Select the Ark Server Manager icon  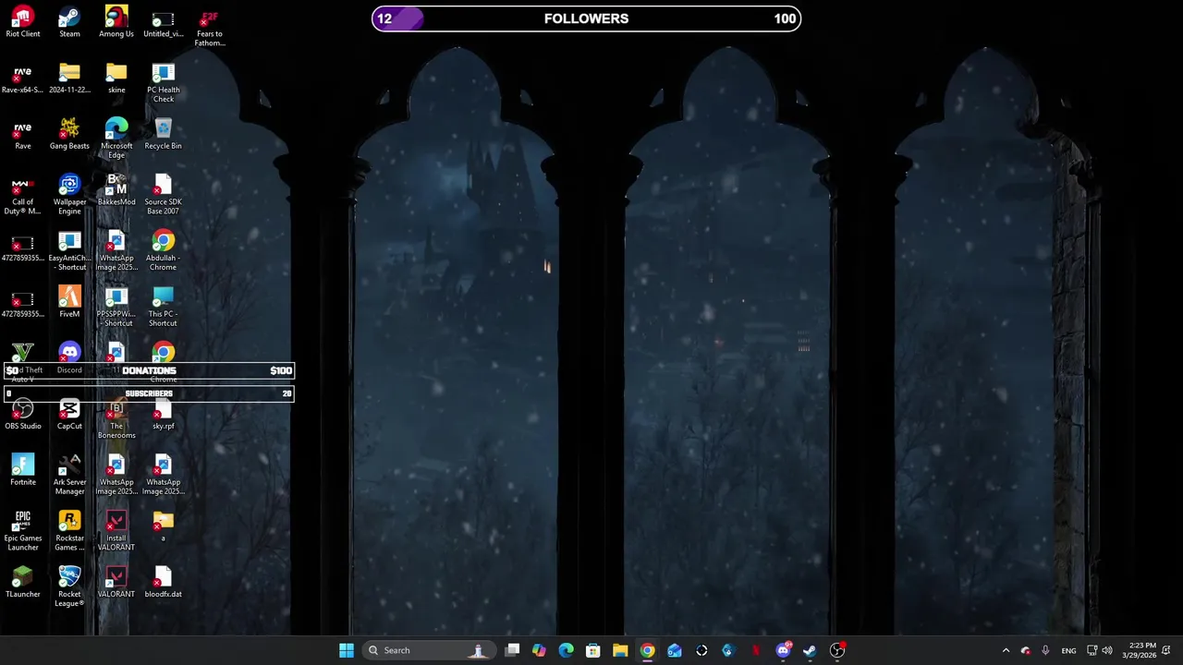point(69,476)
